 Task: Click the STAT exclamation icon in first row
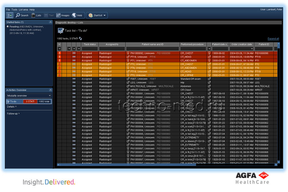tap(59, 53)
